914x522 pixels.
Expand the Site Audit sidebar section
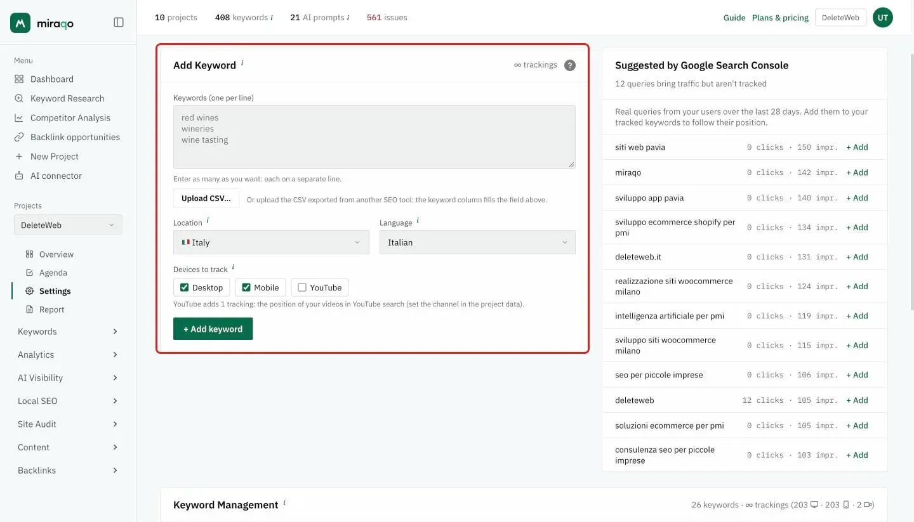point(68,424)
